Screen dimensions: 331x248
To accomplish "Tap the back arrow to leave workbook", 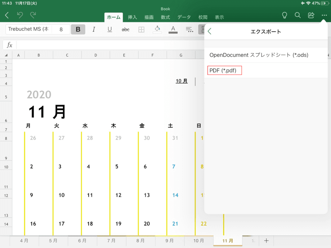I will pos(7,15).
